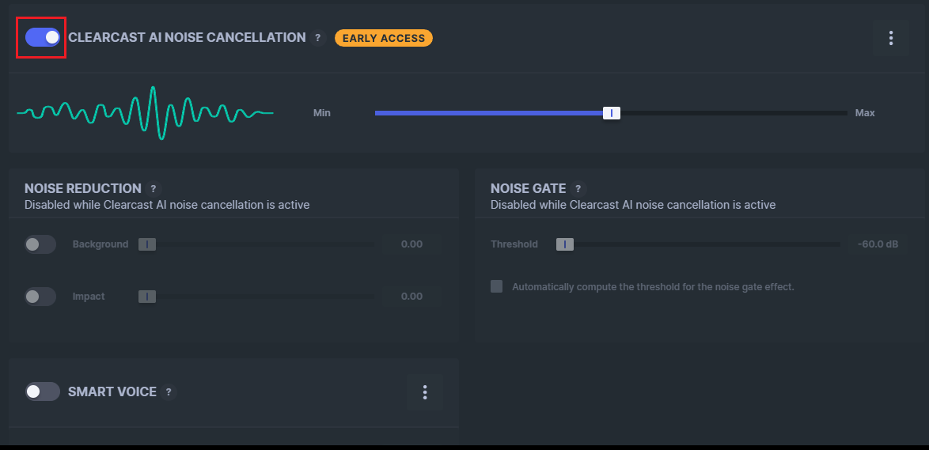Click the Early Access badge
929x450 pixels.
click(x=384, y=38)
